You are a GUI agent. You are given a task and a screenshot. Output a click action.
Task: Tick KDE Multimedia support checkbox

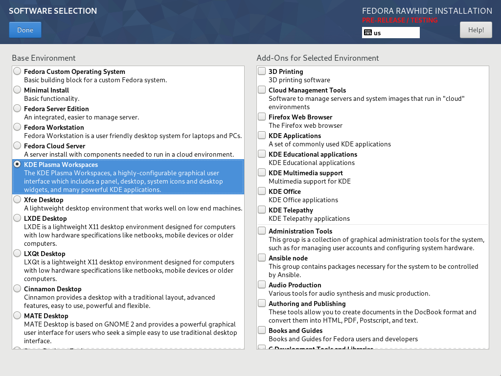262,172
